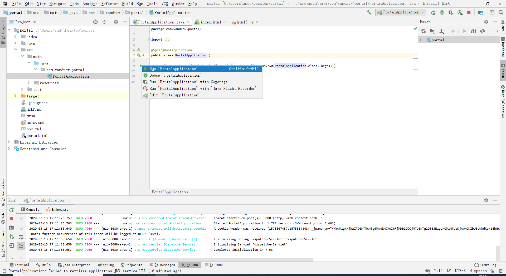Open Maven panel settings gear

(x=486, y=22)
